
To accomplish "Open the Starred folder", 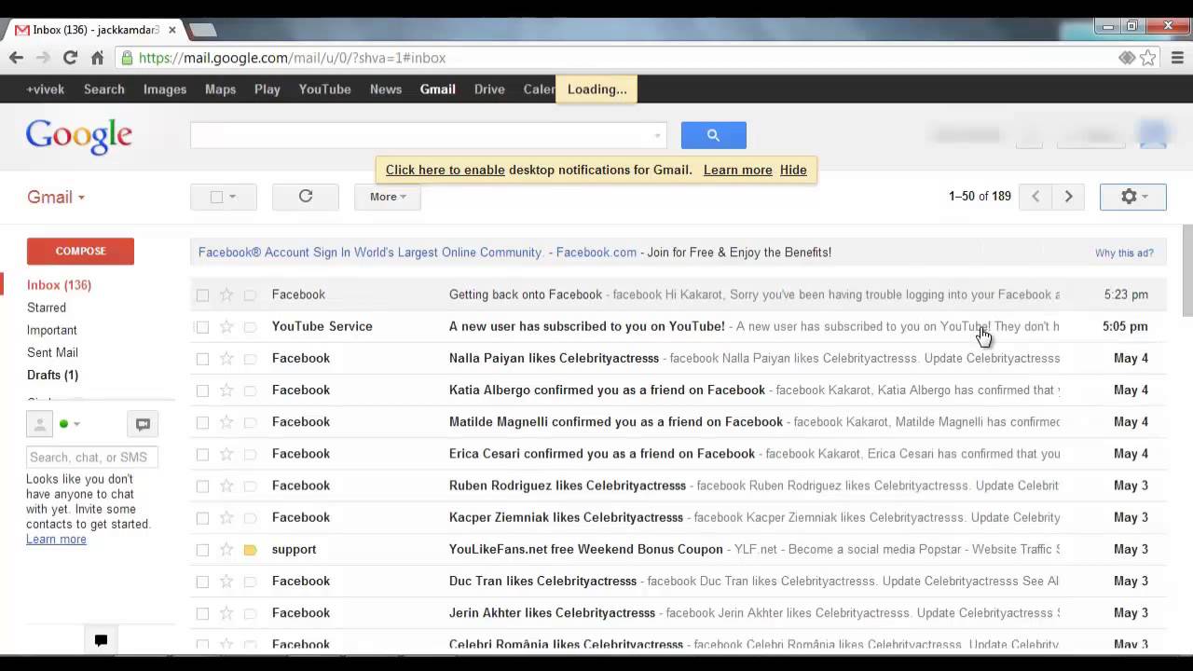I will [47, 308].
